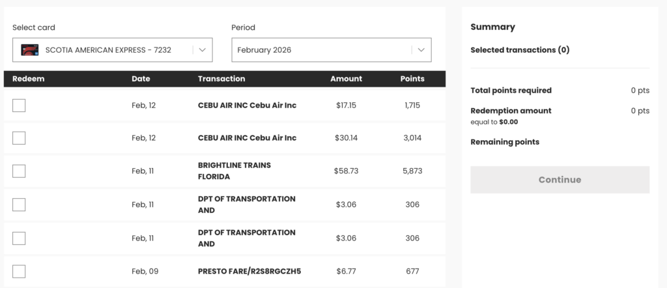Viewport: 667px width, 288px height.
Task: Click Selected transactions (0) in Summary
Action: (x=520, y=50)
